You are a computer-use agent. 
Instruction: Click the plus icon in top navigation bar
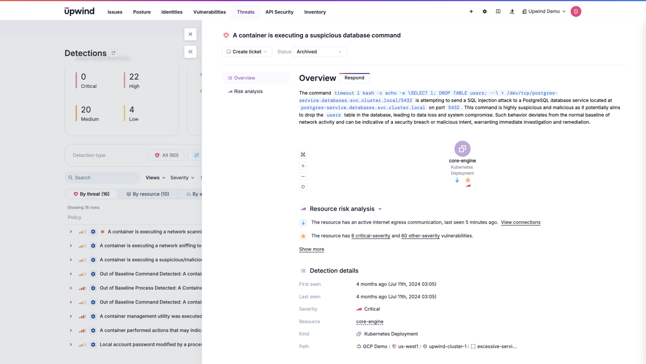471,12
